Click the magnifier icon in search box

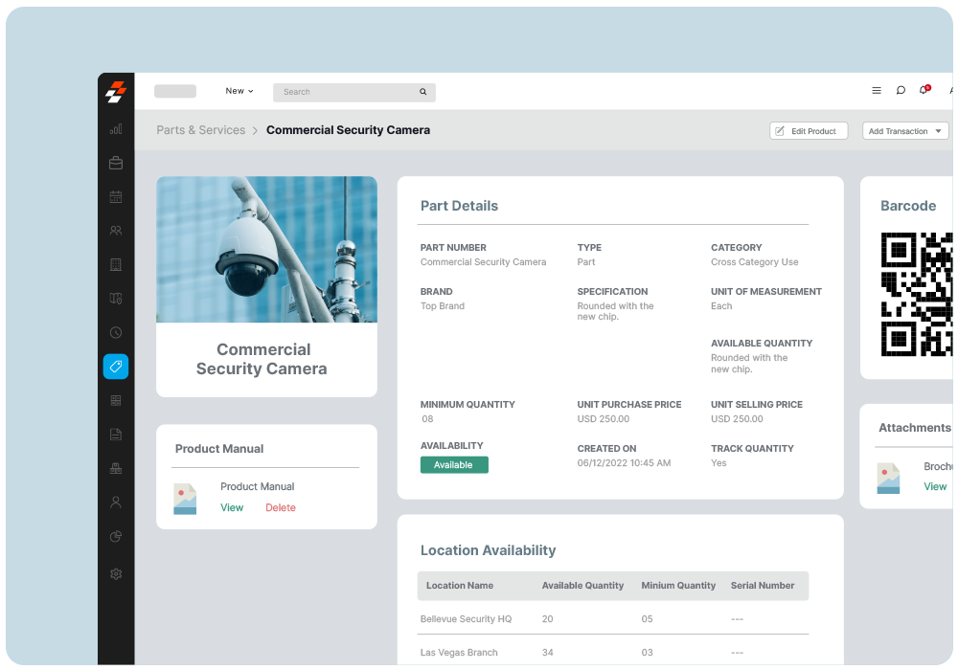(x=422, y=92)
